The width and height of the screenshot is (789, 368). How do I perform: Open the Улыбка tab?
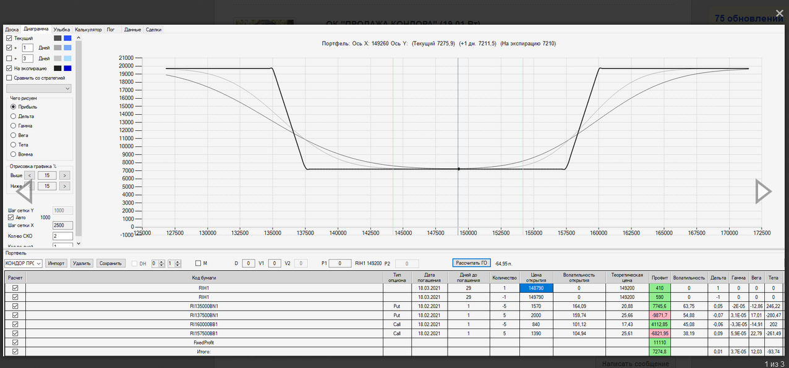pos(62,29)
